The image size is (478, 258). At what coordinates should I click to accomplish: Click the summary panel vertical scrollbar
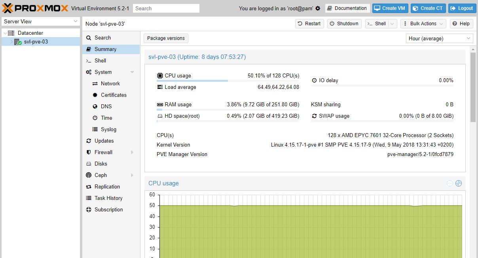tap(473, 87)
